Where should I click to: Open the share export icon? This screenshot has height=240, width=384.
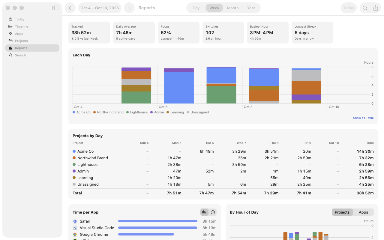pos(376,8)
